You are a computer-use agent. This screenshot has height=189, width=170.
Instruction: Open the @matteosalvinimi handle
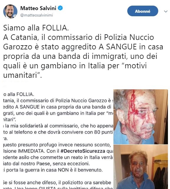pyautogui.click(x=37, y=15)
